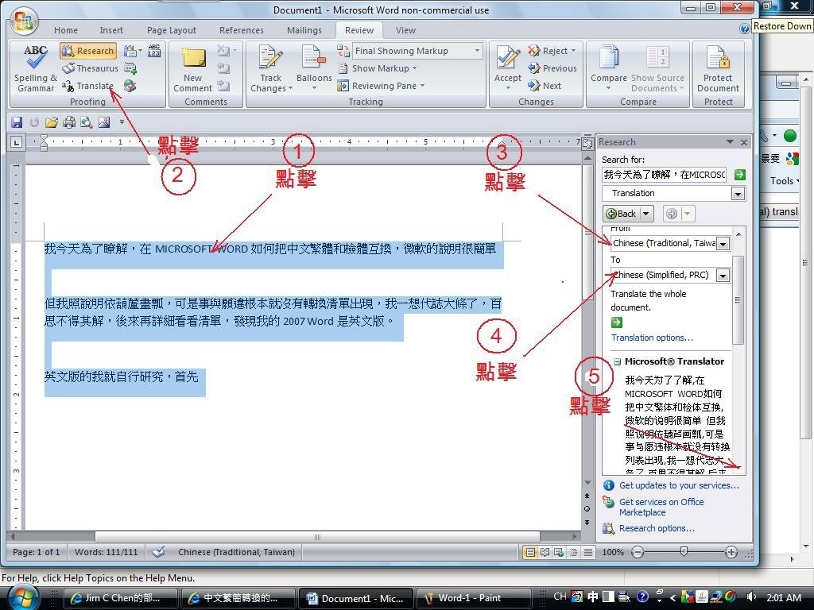Switch to Web Layout view

pyautogui.click(x=559, y=553)
